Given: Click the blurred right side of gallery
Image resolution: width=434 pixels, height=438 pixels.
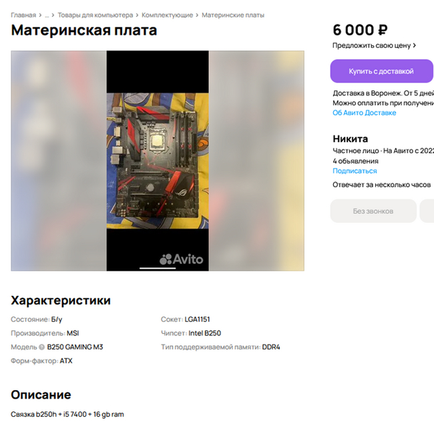Looking at the screenshot, I should click(256, 161).
